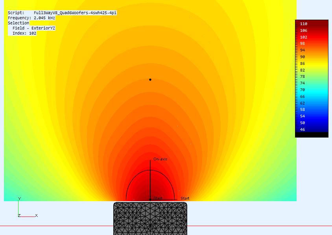
Task: Select the black observation point in the field
Action: click(150, 79)
